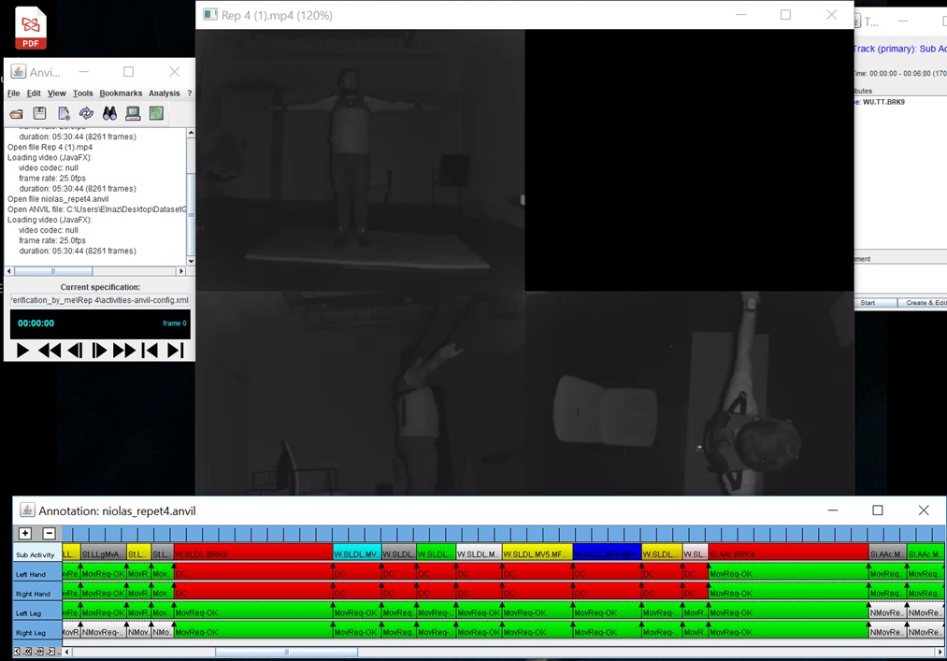Click the save floppy disk icon
This screenshot has width=947, height=661.
(x=39, y=113)
